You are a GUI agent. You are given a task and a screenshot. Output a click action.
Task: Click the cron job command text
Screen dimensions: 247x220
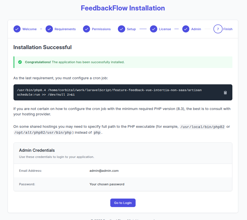pos(109,92)
